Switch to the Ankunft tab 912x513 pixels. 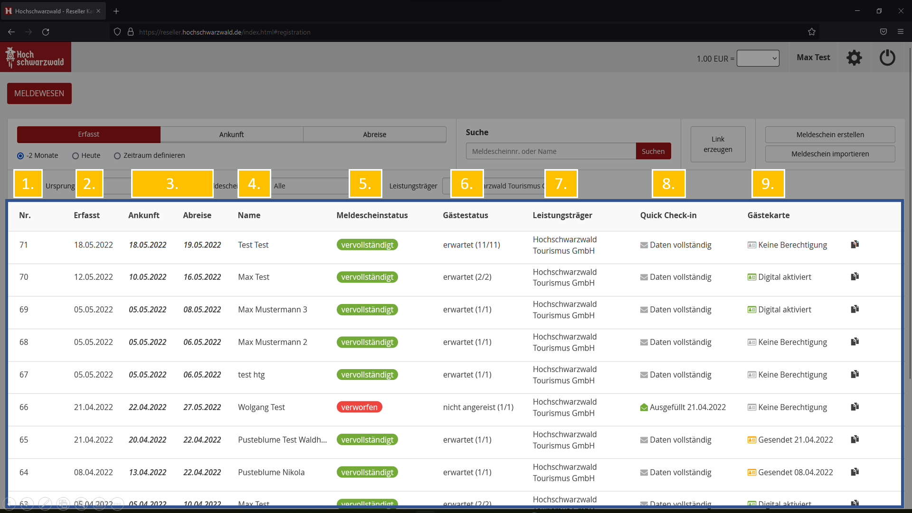pyautogui.click(x=231, y=134)
